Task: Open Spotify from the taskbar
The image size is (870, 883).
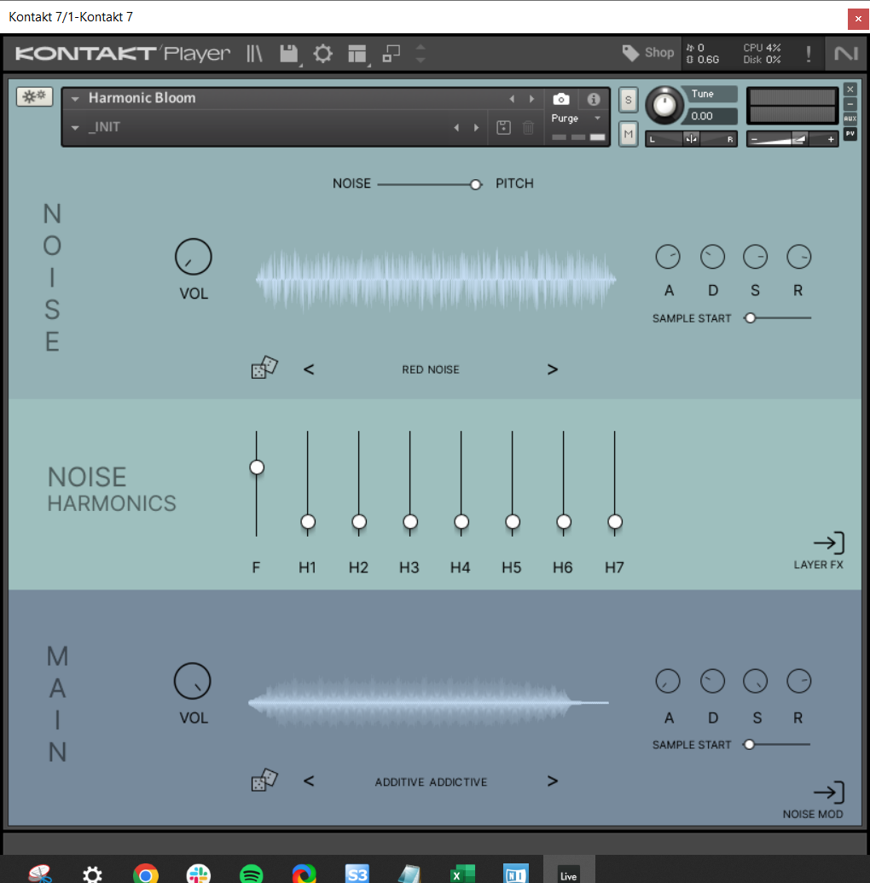Action: (x=251, y=874)
